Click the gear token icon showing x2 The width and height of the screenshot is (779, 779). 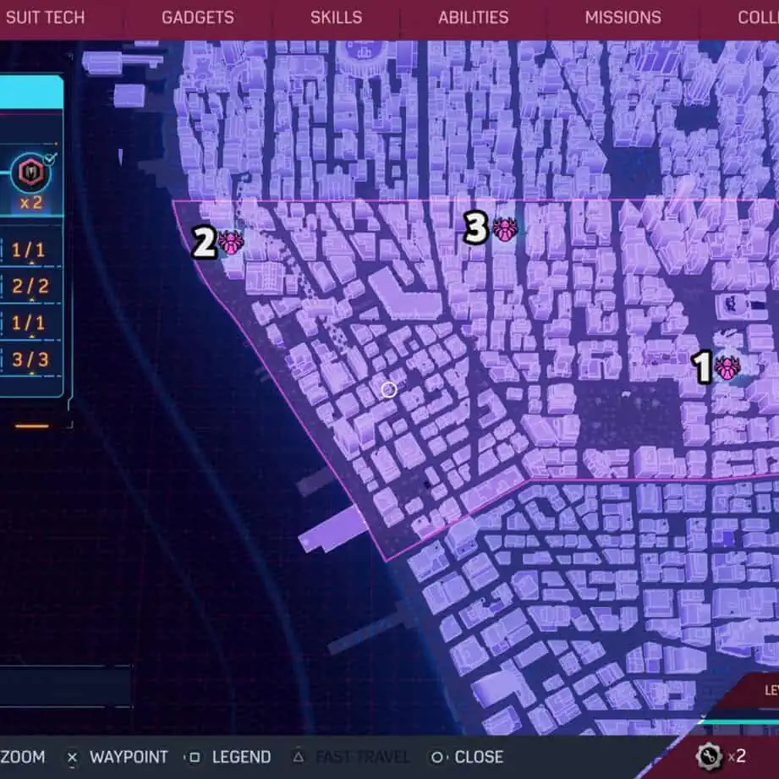pyautogui.click(x=707, y=755)
